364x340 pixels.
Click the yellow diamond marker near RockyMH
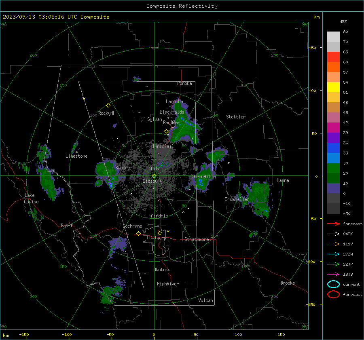pos(108,106)
